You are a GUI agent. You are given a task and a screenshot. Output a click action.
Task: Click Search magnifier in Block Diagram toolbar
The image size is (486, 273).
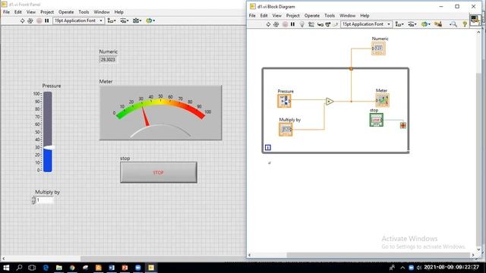pos(453,24)
